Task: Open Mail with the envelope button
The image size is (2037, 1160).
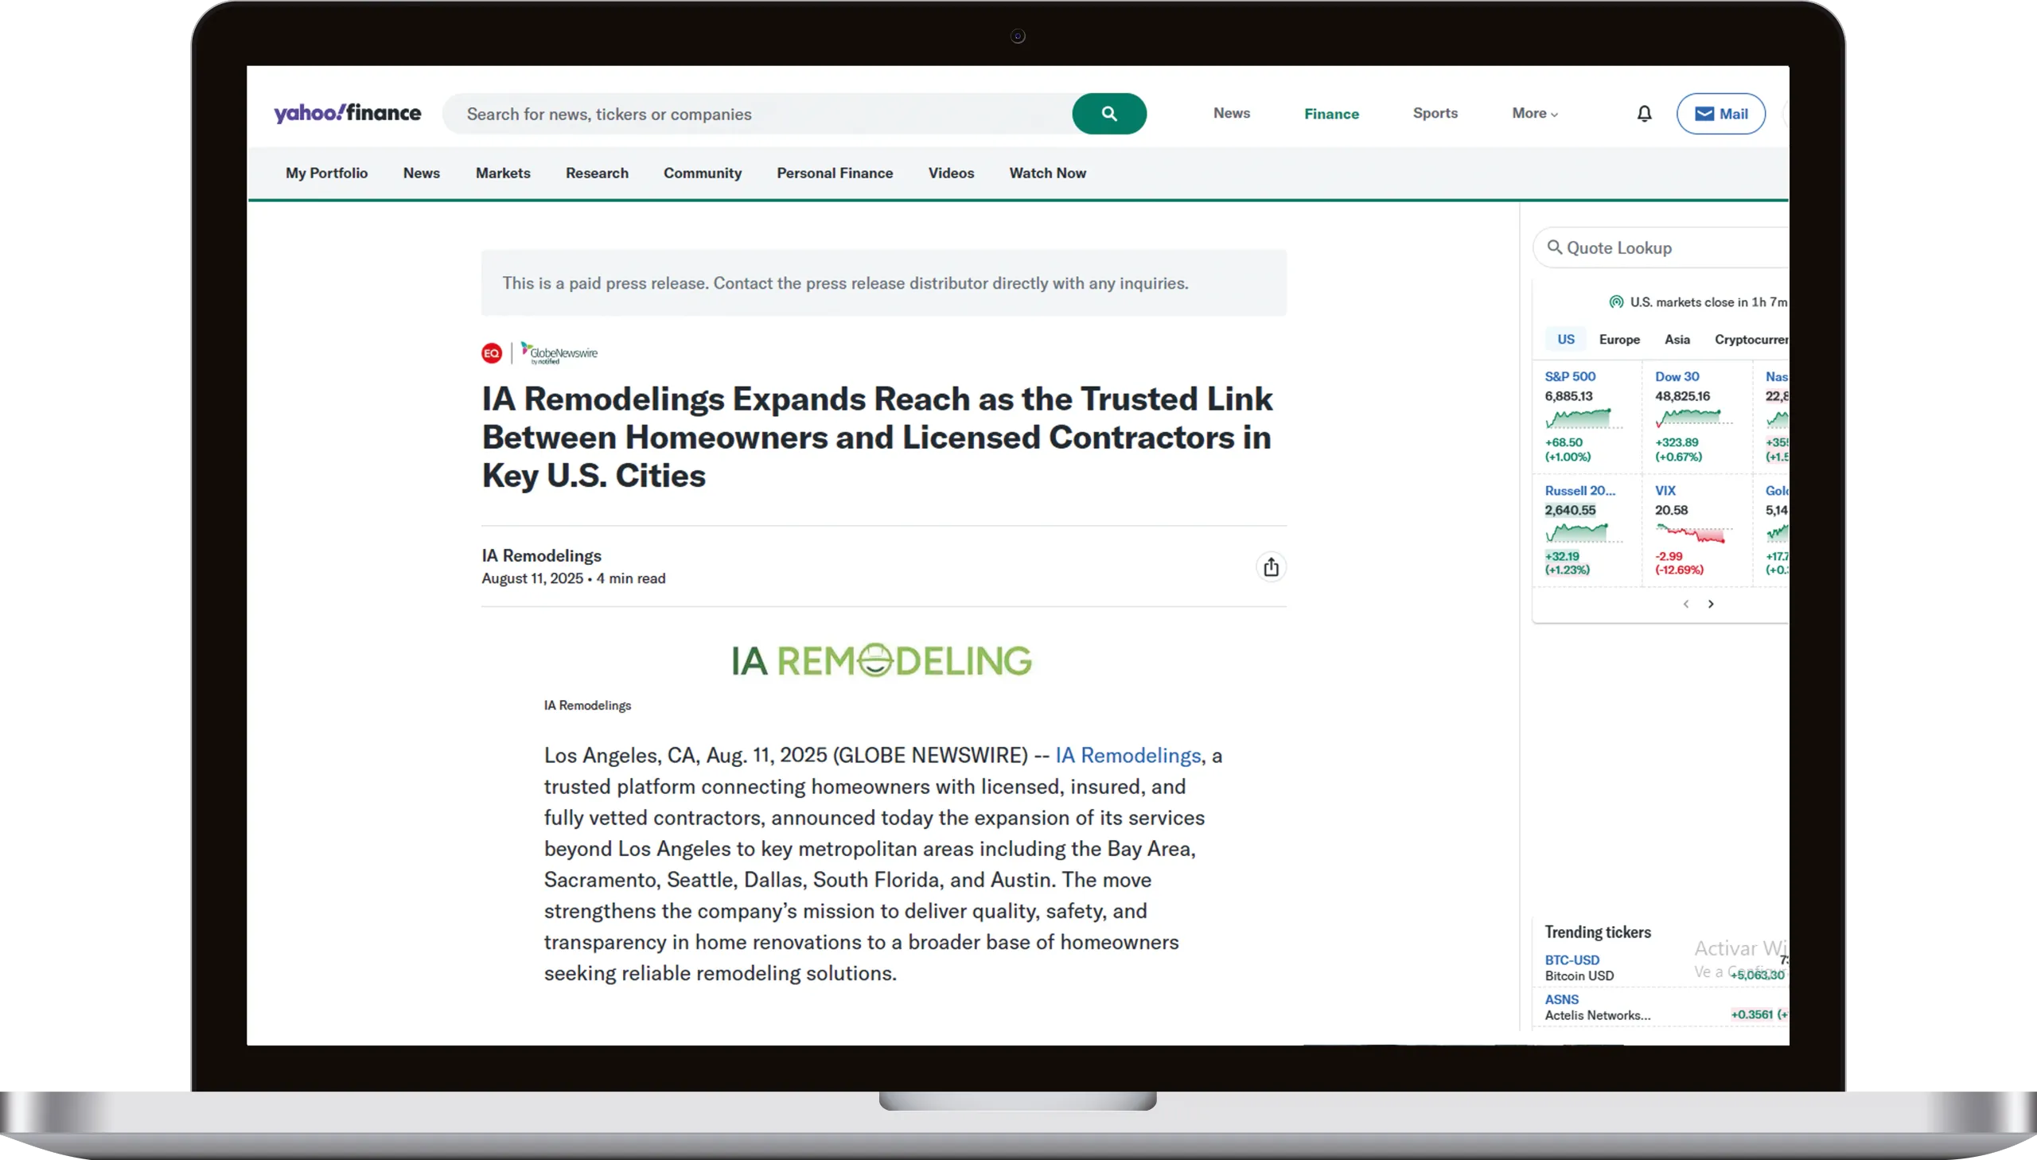Action: pos(1721,114)
